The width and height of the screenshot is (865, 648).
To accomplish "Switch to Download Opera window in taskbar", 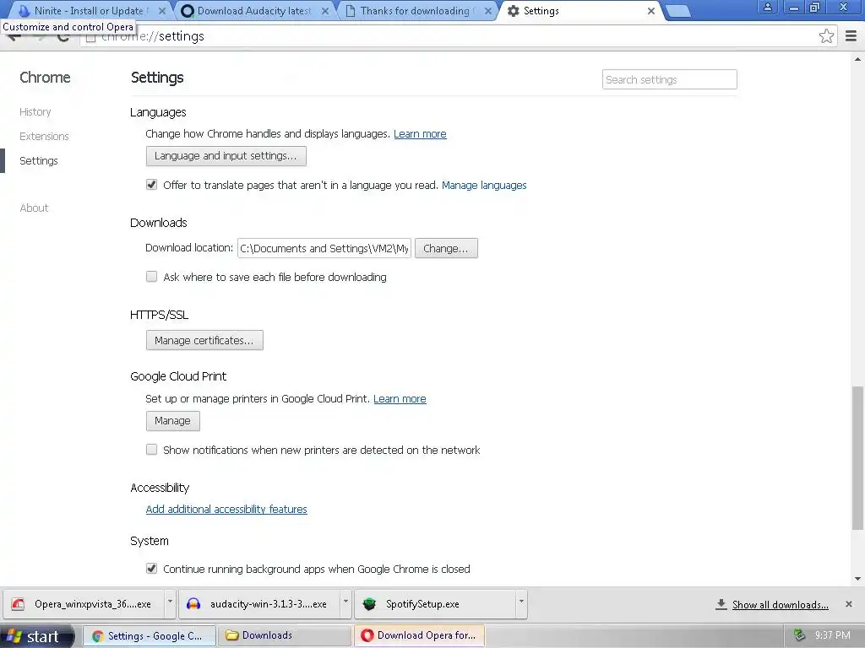I will (x=419, y=636).
